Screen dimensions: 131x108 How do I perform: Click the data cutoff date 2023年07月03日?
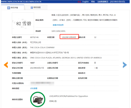[117, 2]
